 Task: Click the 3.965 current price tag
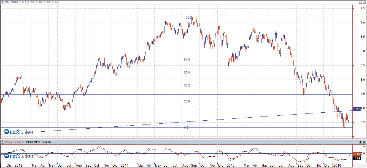[x=357, y=109]
